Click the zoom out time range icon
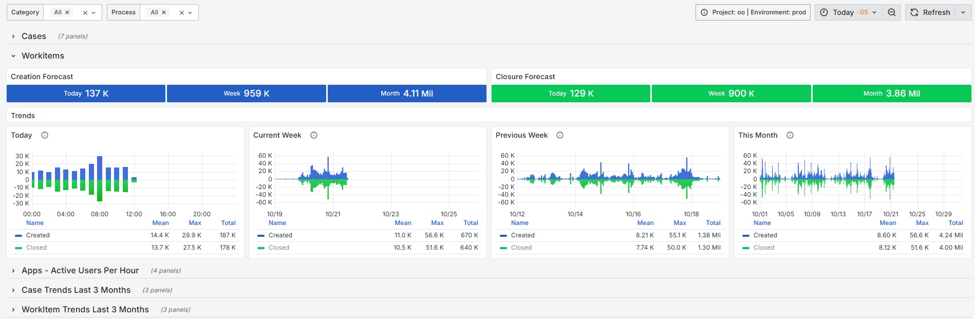975x319 pixels. (x=892, y=12)
